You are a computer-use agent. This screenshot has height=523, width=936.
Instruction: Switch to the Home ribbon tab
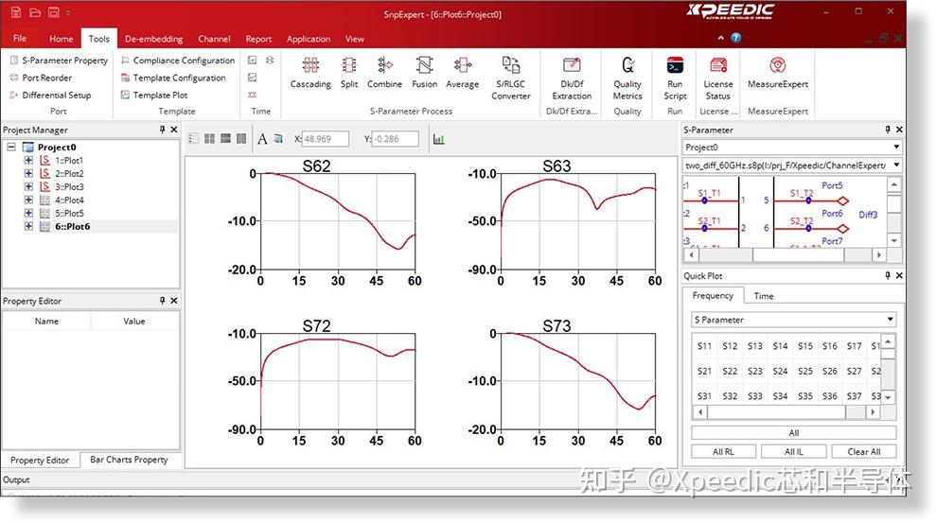pos(61,39)
